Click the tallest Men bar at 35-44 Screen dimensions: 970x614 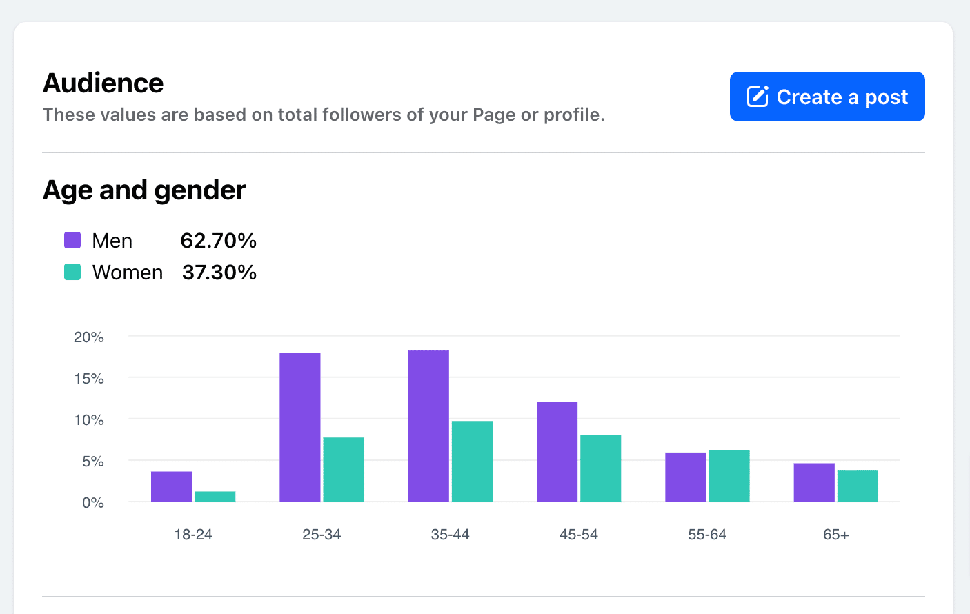pyautogui.click(x=428, y=424)
